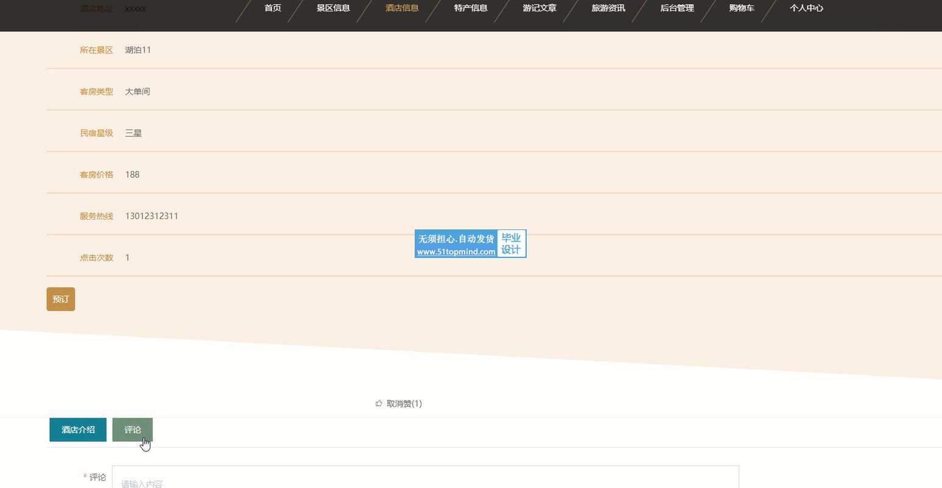Focus the 评论 text input field
Viewport: 942px width, 488px height.
[x=426, y=477]
